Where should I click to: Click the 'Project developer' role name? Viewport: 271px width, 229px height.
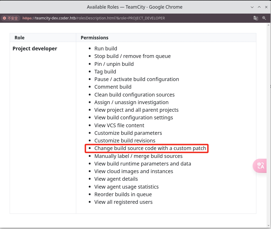35,49
